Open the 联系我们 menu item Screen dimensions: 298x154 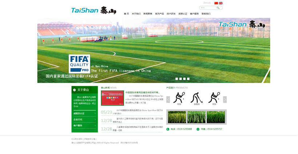(206, 14)
